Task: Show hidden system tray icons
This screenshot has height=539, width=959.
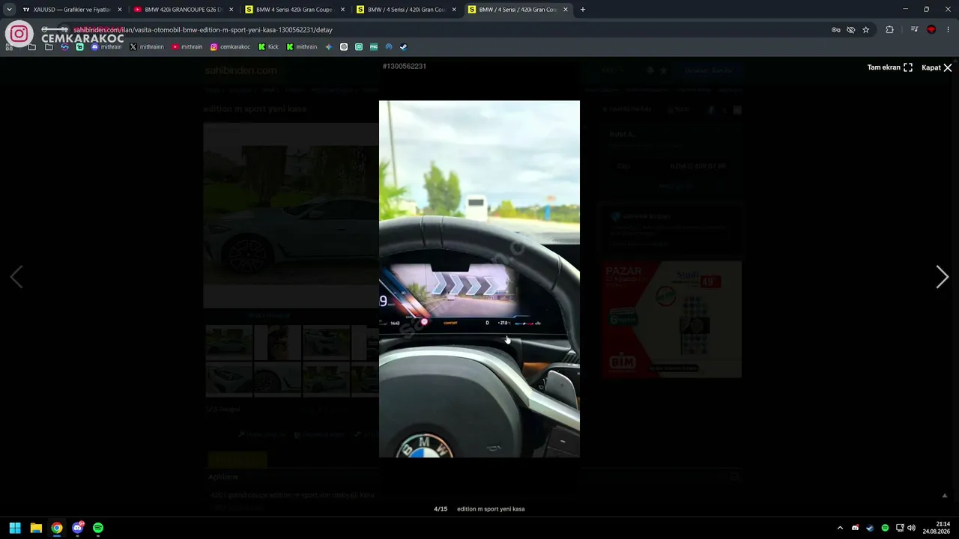Action: (840, 528)
